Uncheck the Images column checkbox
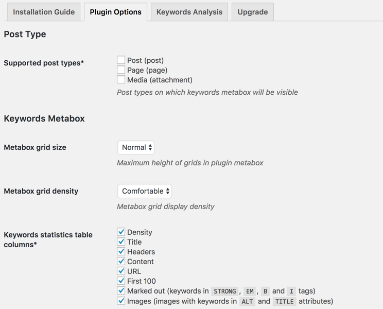 click(x=121, y=301)
